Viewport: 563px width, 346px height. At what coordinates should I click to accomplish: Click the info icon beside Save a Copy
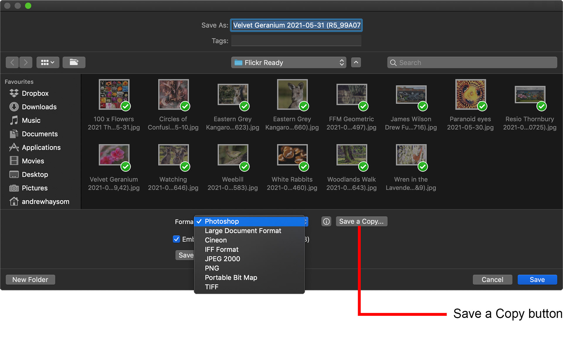pyautogui.click(x=326, y=222)
